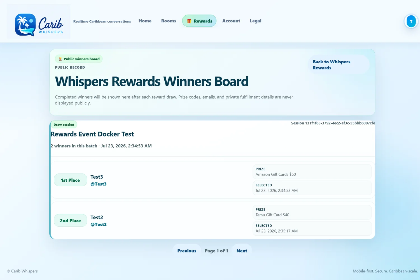420x280 pixels.
Task: Click selected time 2:34:53 AM for Test3
Action: click(x=277, y=191)
